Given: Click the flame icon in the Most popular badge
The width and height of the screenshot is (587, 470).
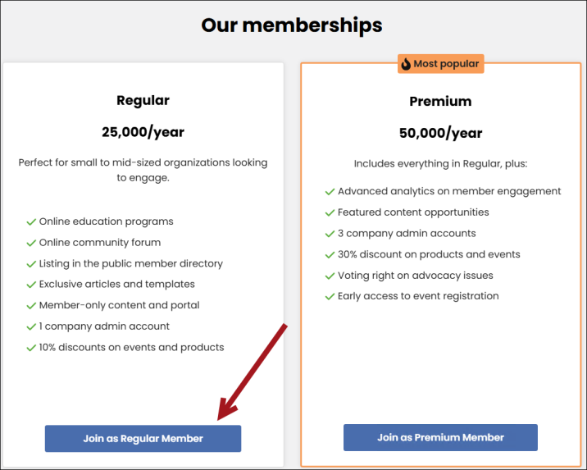Looking at the screenshot, I should click(x=406, y=64).
